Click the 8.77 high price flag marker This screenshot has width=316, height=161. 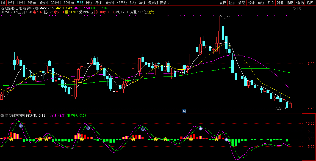(x=226, y=17)
